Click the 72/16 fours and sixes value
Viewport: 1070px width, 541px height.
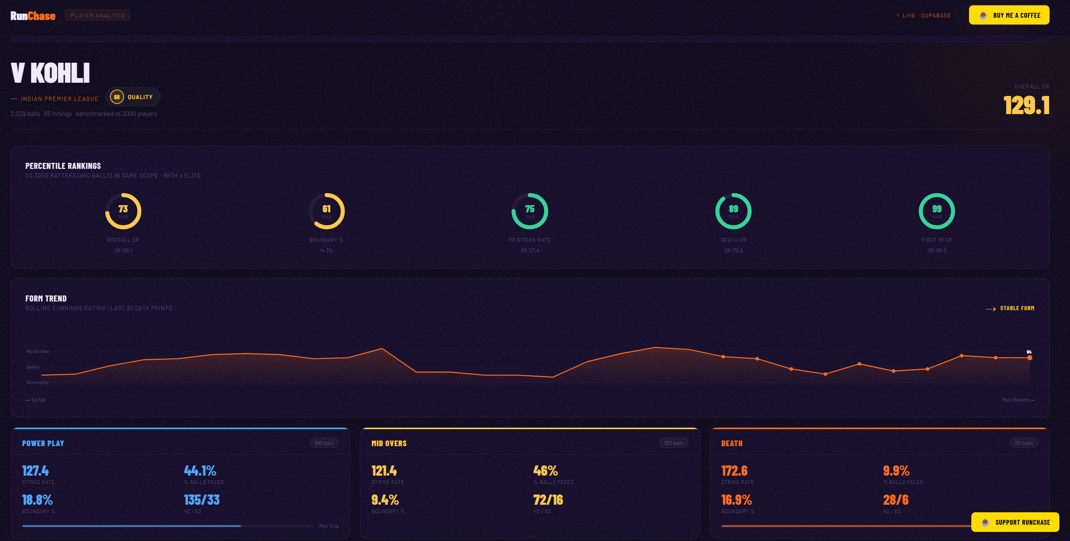(x=548, y=499)
